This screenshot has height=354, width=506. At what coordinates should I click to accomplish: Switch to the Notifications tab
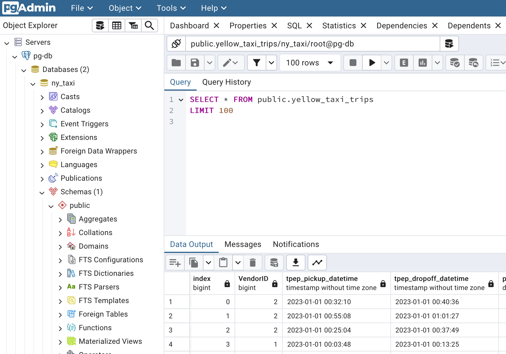296,244
